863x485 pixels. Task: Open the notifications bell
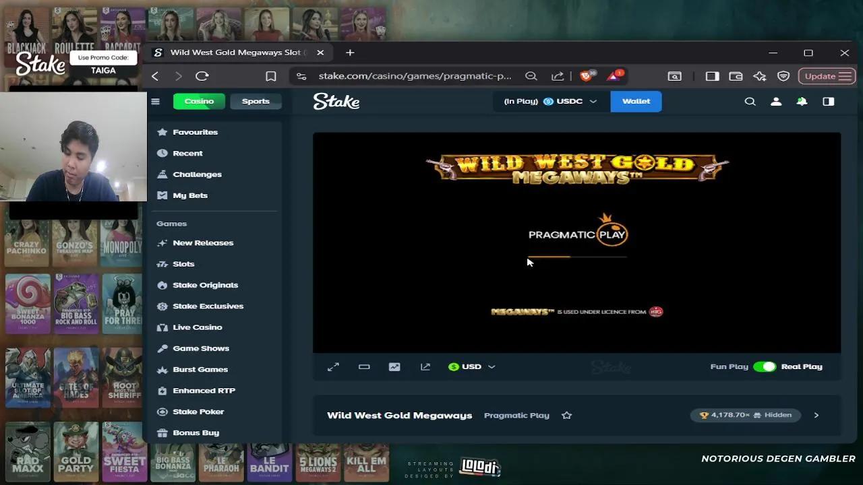(x=802, y=101)
